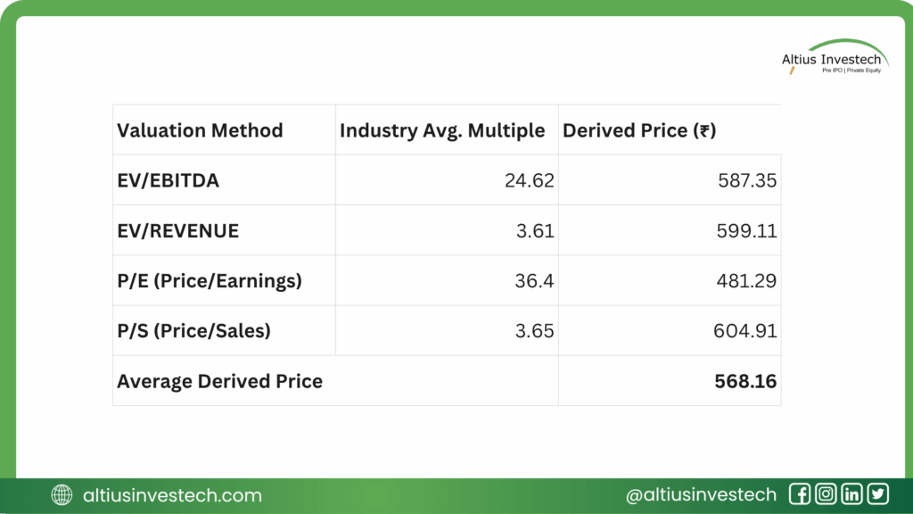Click the P/E (Price/Earnings) row label
913x514 pixels.
coord(210,281)
